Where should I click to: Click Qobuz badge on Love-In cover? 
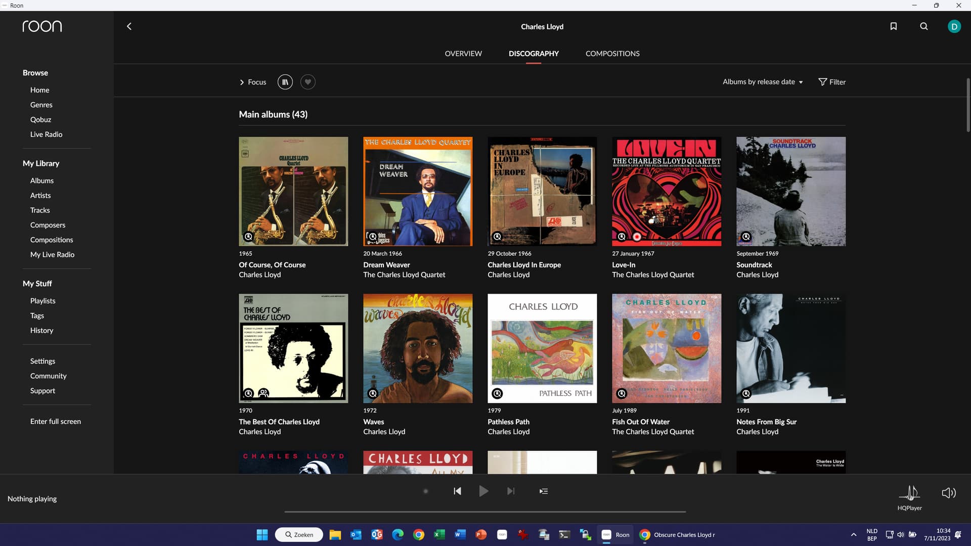pos(622,237)
